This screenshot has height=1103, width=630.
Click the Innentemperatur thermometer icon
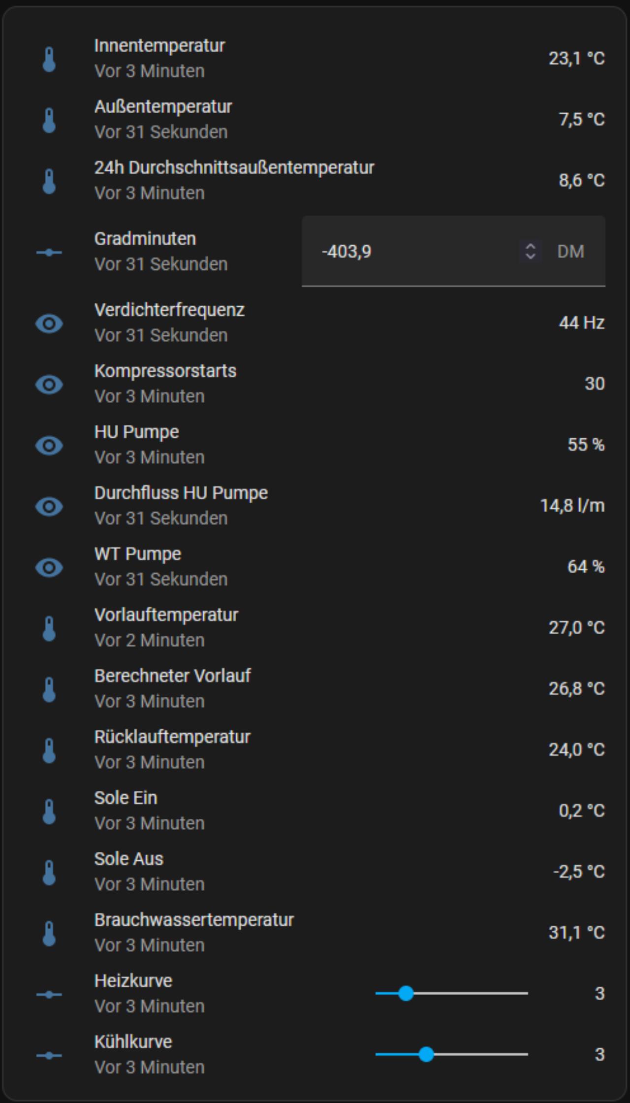click(x=49, y=59)
